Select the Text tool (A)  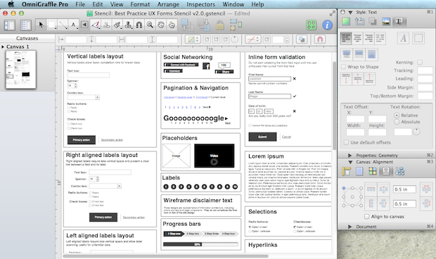(74, 25)
